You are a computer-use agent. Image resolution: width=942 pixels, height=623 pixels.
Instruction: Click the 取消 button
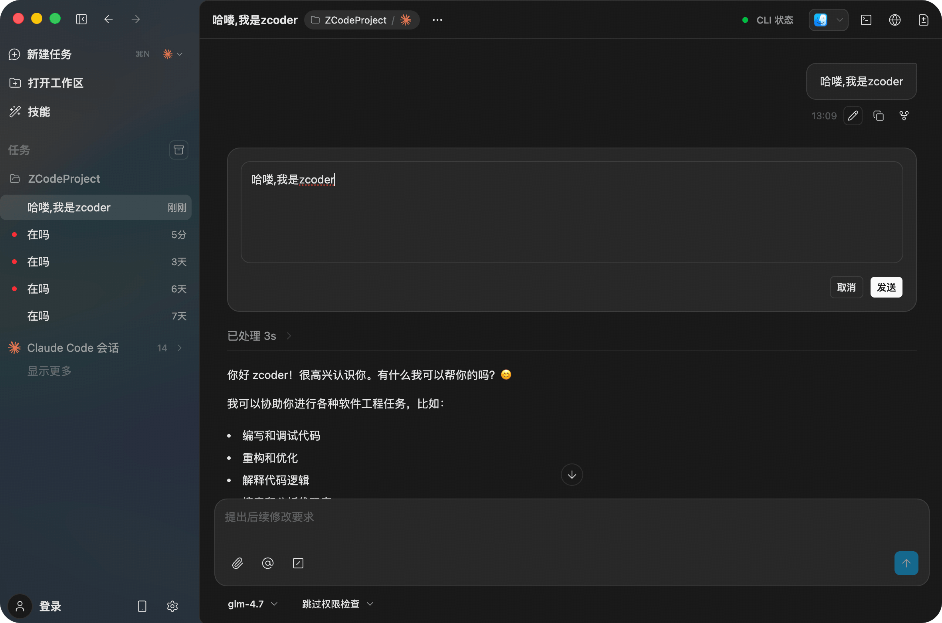point(846,287)
